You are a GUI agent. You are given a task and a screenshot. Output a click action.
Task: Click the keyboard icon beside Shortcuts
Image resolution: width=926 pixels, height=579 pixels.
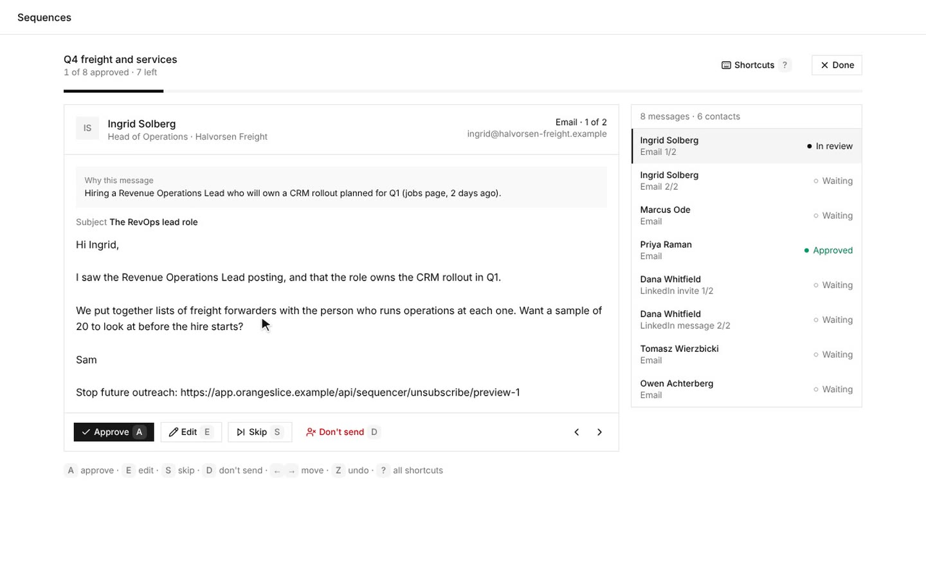pos(726,65)
